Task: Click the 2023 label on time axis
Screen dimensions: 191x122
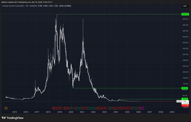Action: click(x=104, y=112)
